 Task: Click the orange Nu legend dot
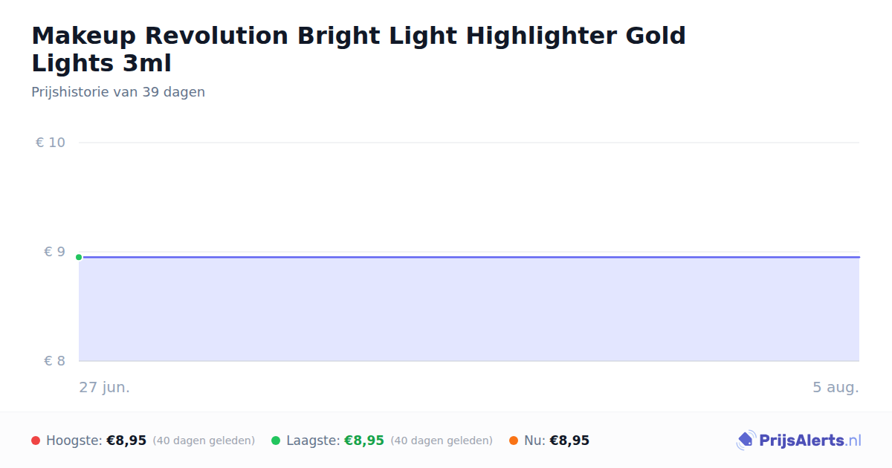click(514, 441)
